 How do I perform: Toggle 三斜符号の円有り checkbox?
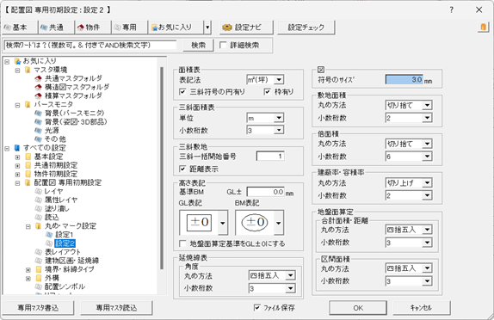tap(182, 92)
